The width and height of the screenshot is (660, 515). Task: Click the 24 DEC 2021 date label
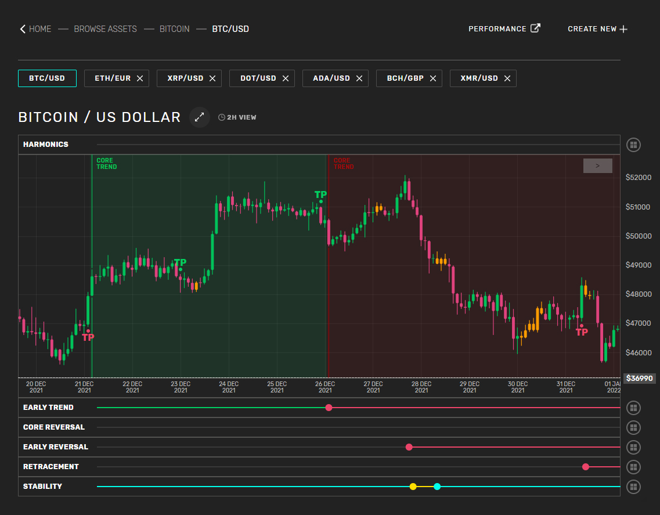(x=229, y=387)
